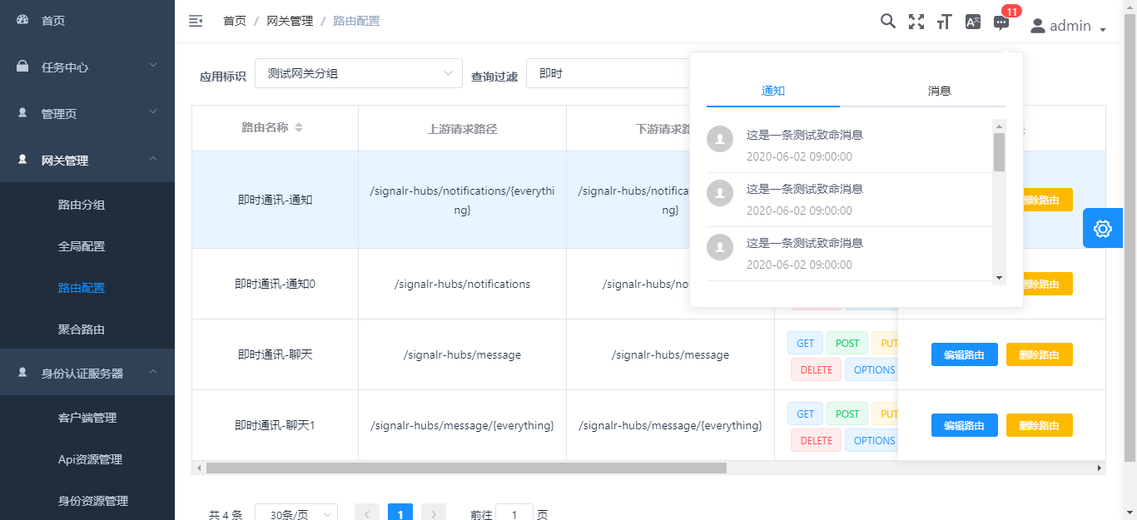Viewport: 1137px width, 520px height.
Task: Click the language translation icon
Action: pos(972,22)
